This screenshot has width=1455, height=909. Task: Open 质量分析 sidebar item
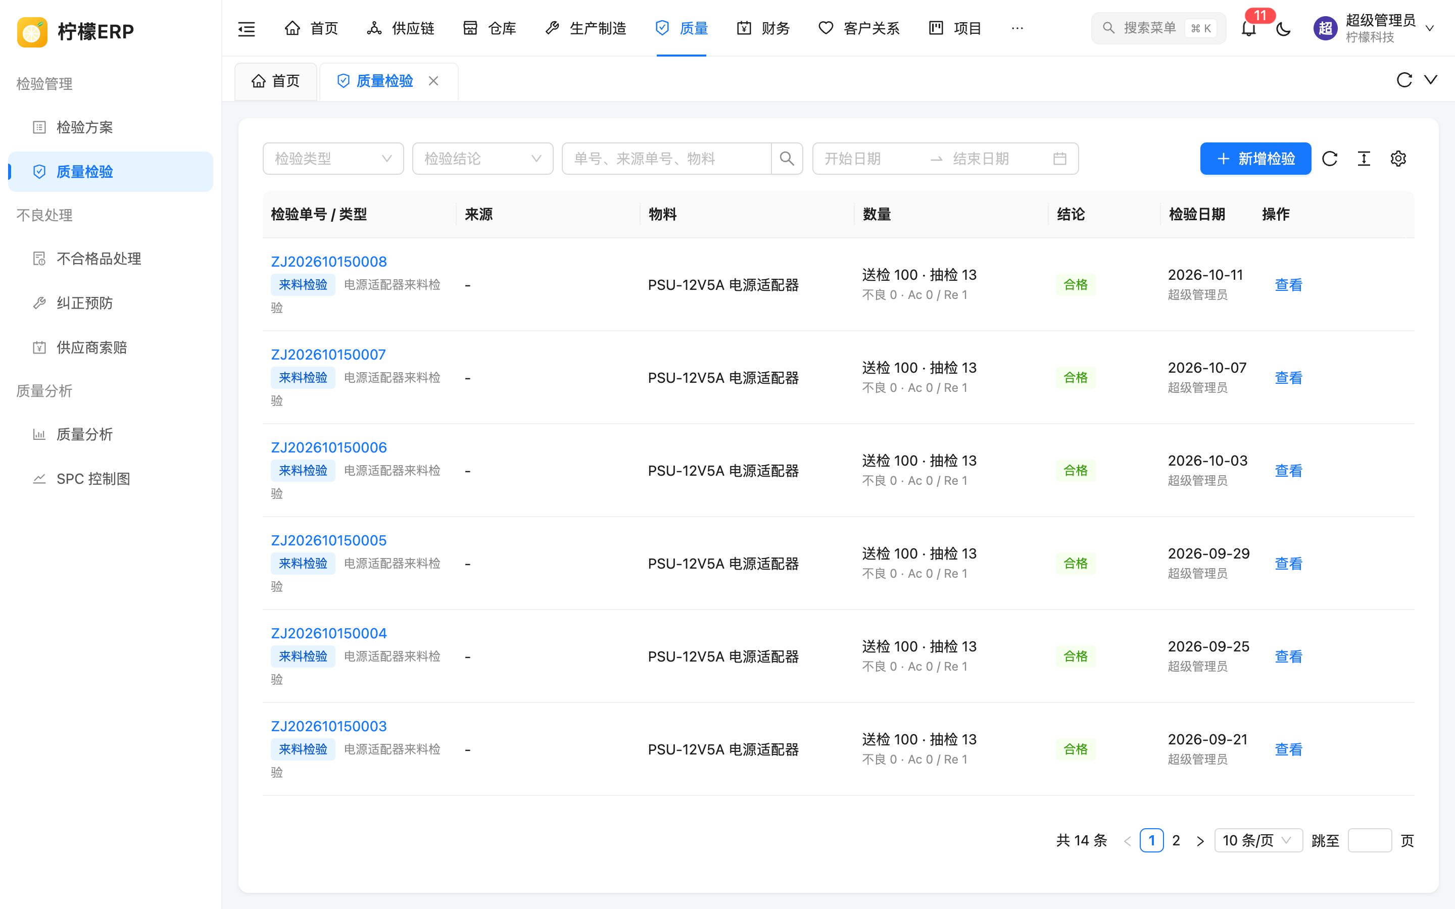click(111, 434)
